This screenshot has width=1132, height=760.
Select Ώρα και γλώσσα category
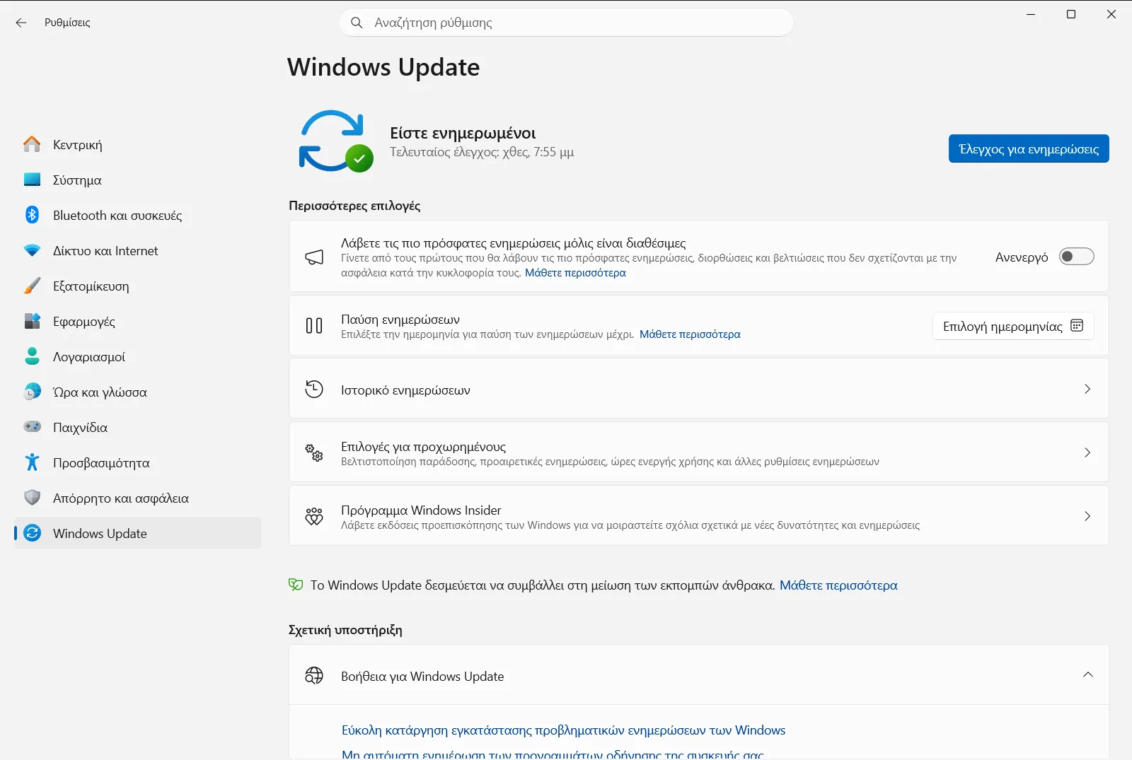137,392
